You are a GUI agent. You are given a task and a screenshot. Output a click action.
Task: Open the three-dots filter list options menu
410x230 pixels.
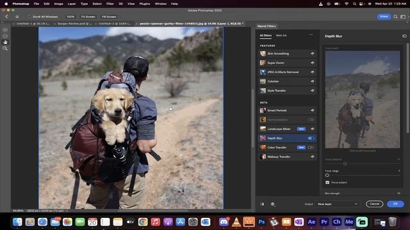coord(311,34)
